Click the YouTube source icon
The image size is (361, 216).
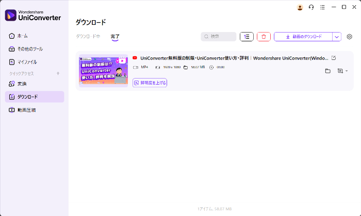pyautogui.click(x=135, y=58)
